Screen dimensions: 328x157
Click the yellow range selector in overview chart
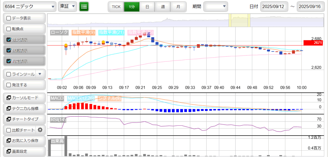[240, 20]
